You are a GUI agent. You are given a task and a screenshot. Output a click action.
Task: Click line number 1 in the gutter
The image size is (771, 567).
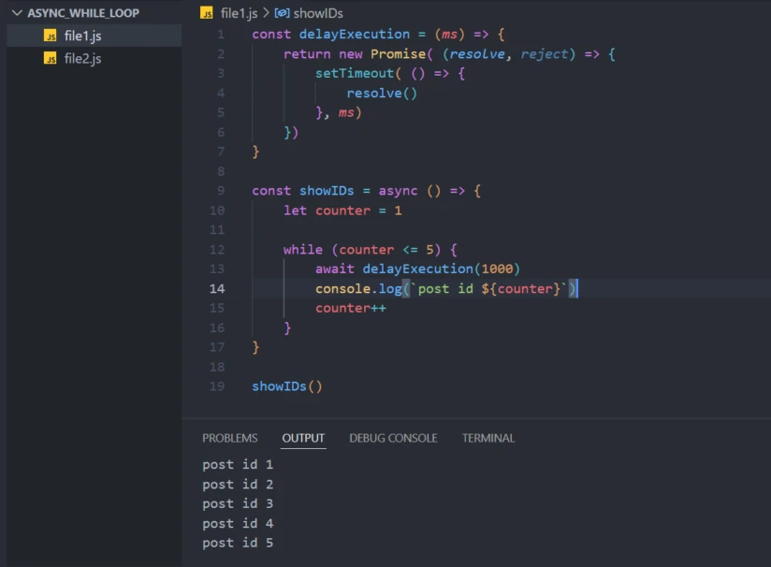pyautogui.click(x=221, y=34)
